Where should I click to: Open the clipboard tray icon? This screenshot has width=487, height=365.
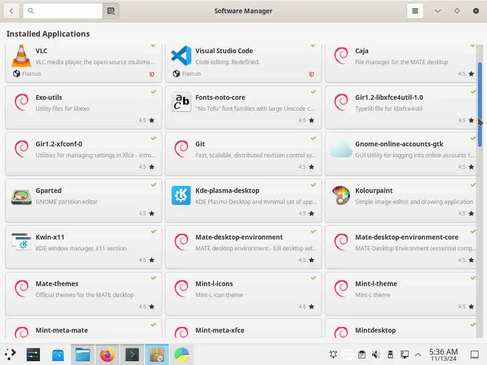[x=362, y=355]
